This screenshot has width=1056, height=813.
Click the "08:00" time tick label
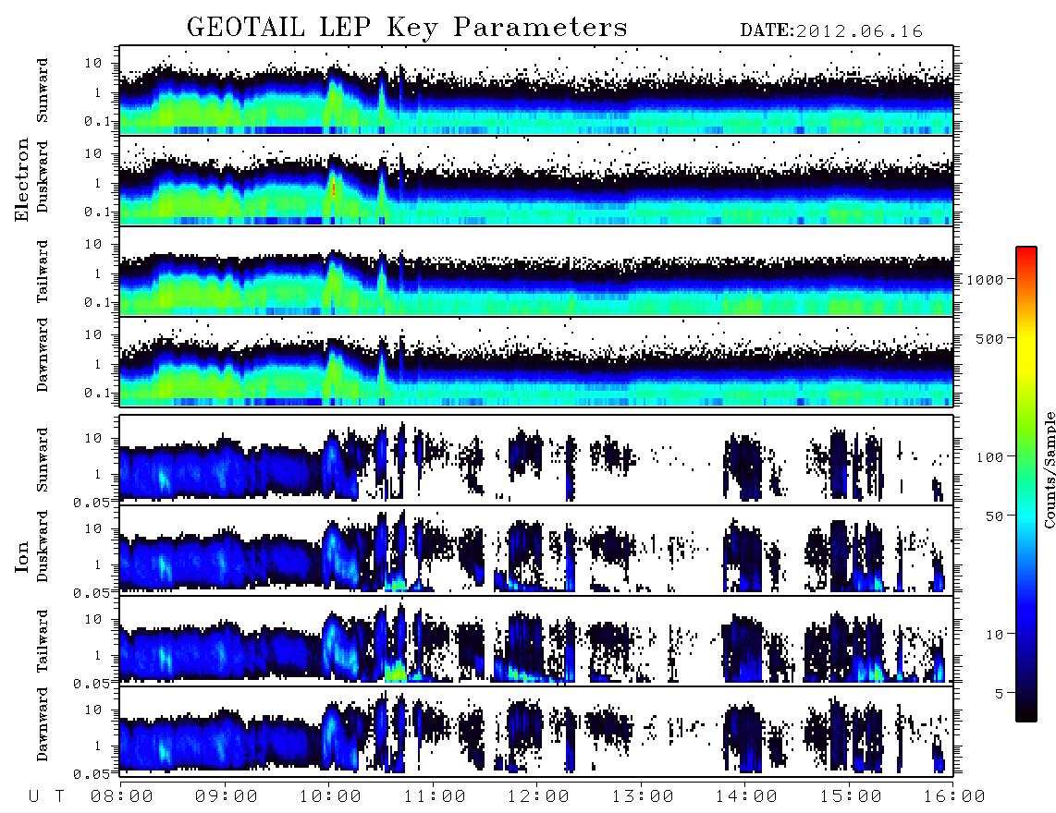pos(122,797)
